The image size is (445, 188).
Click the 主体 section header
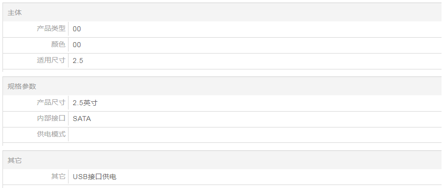point(222,12)
